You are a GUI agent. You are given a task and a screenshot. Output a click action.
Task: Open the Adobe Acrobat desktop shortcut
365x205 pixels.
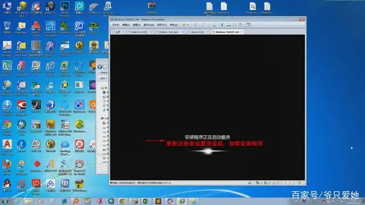pyautogui.click(x=7, y=48)
